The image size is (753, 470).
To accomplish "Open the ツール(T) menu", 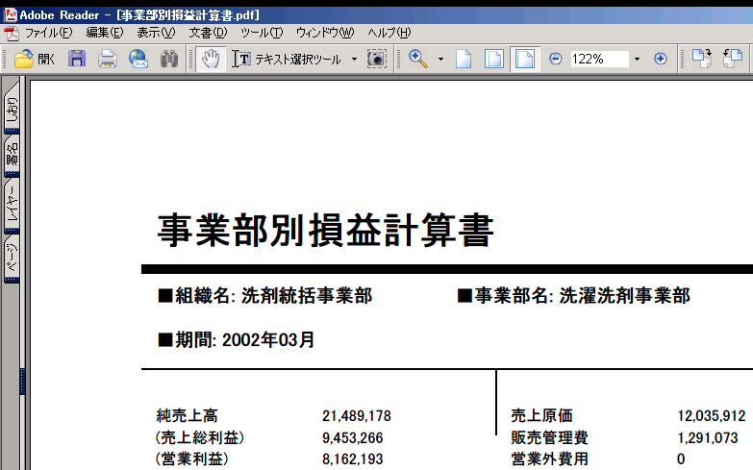I will (x=262, y=33).
